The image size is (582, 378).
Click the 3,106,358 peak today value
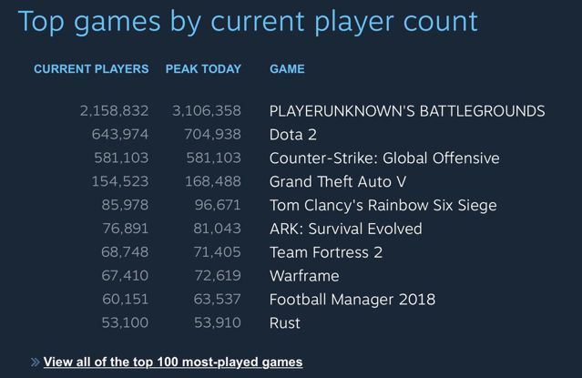point(207,110)
